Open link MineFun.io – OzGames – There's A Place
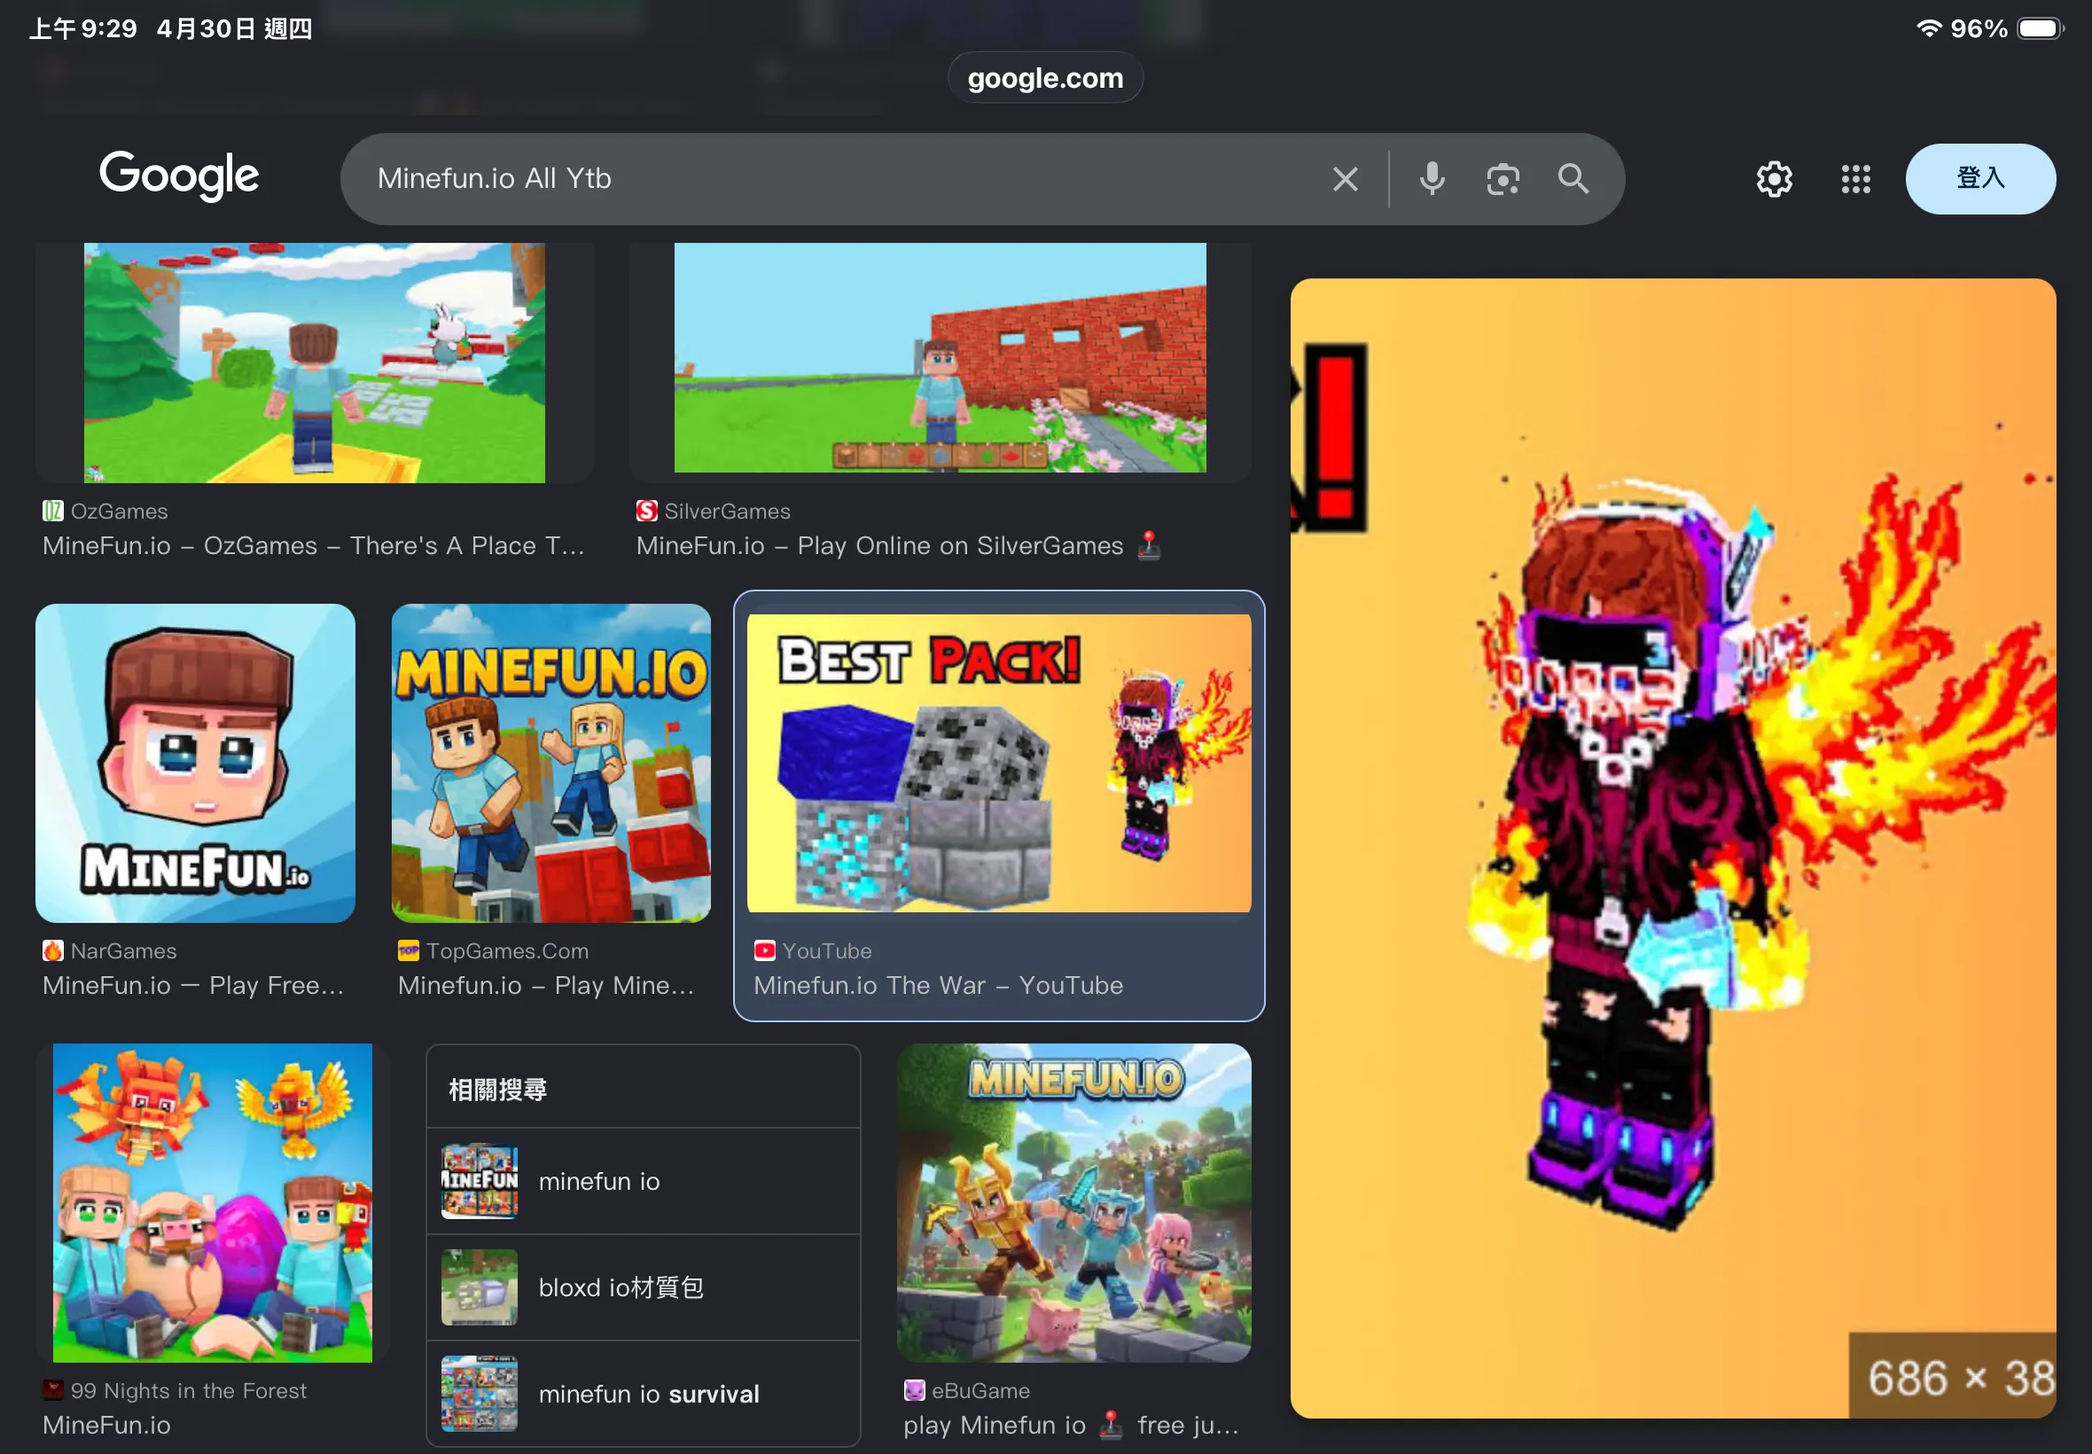 [314, 546]
